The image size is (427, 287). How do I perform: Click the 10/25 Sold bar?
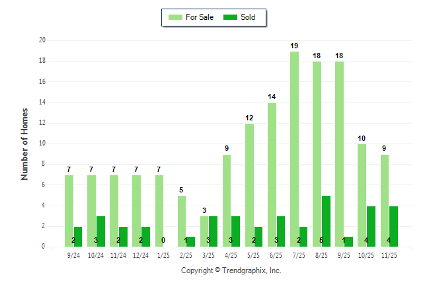(x=371, y=226)
